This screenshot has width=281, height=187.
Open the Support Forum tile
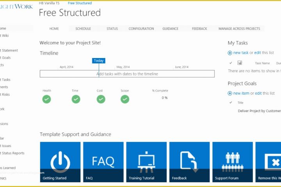233,162
